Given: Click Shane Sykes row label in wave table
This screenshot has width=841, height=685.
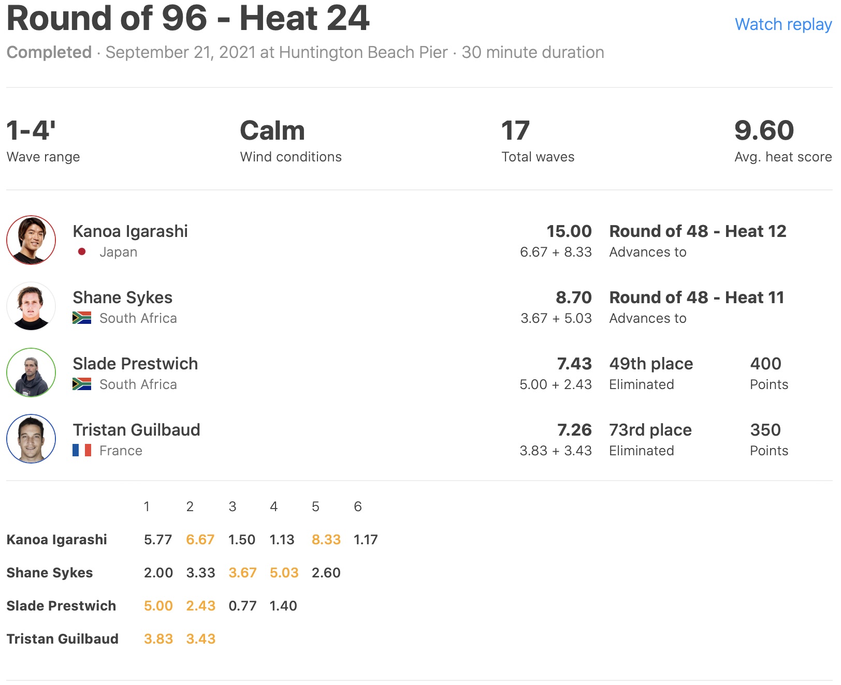Looking at the screenshot, I should [x=50, y=573].
